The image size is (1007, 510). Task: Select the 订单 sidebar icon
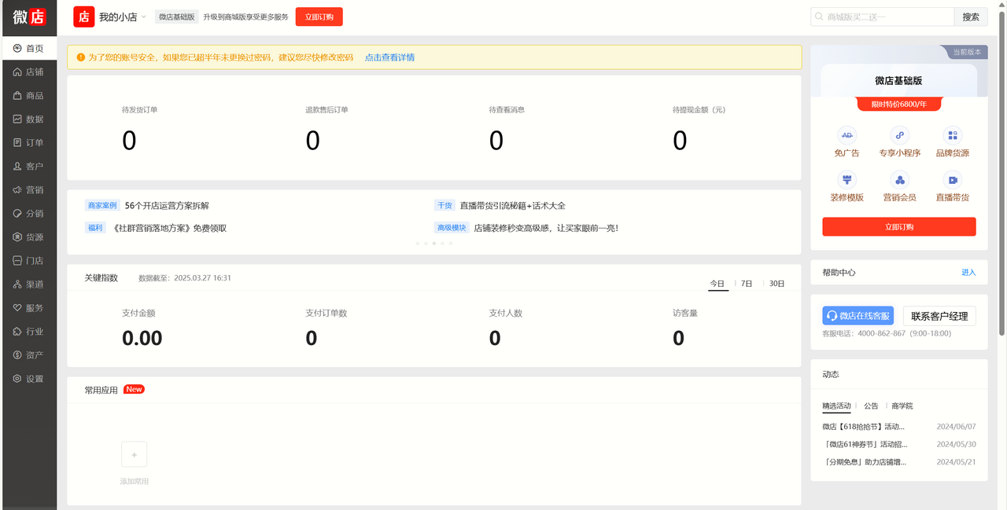coord(28,142)
